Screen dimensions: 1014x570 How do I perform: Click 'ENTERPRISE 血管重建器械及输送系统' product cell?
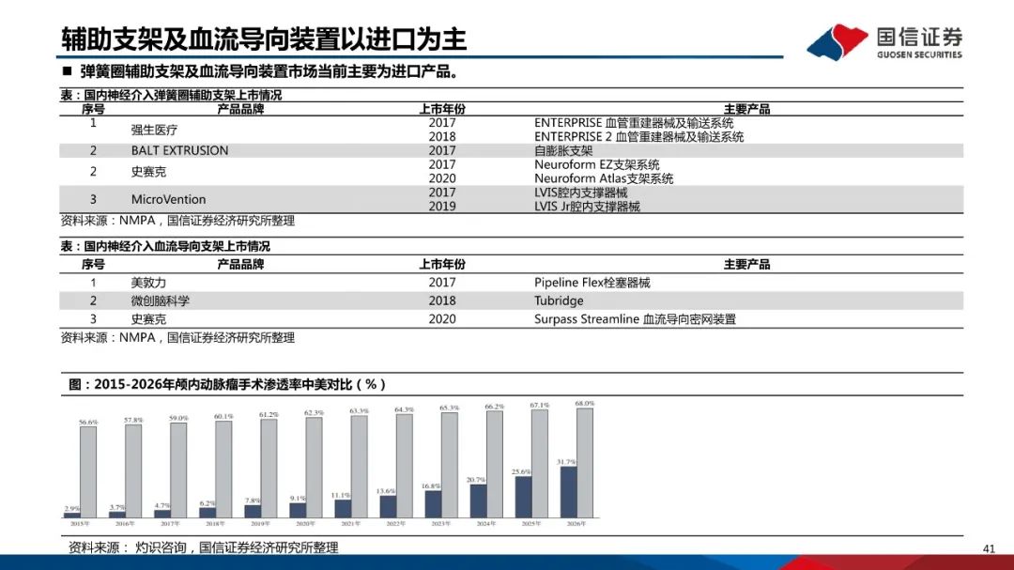tap(634, 122)
